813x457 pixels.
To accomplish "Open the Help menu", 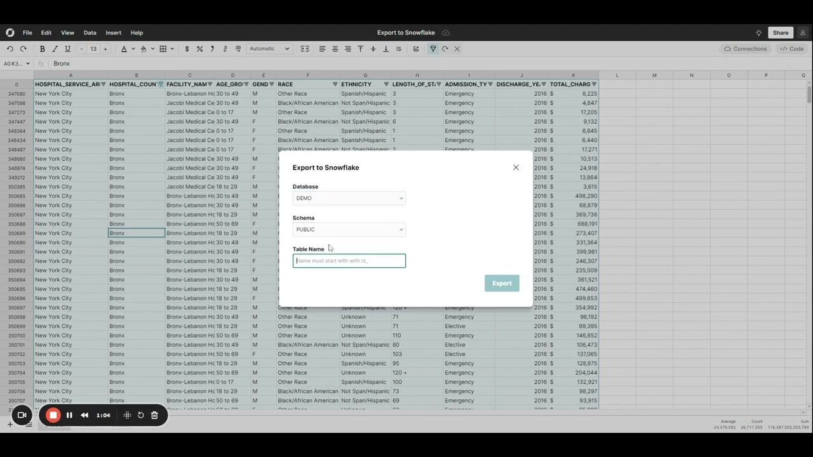I will click(137, 32).
